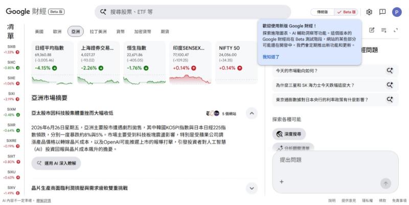Click search icon beside 東京通膨數據 question
This screenshot has height=205, width=409.
click(x=390, y=99)
